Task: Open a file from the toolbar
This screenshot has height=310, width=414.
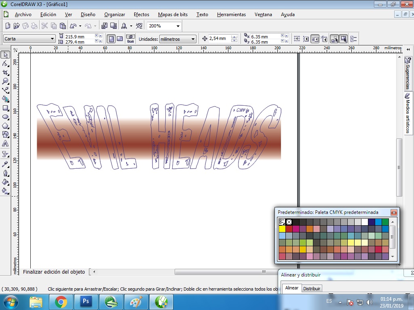Action: (x=17, y=26)
